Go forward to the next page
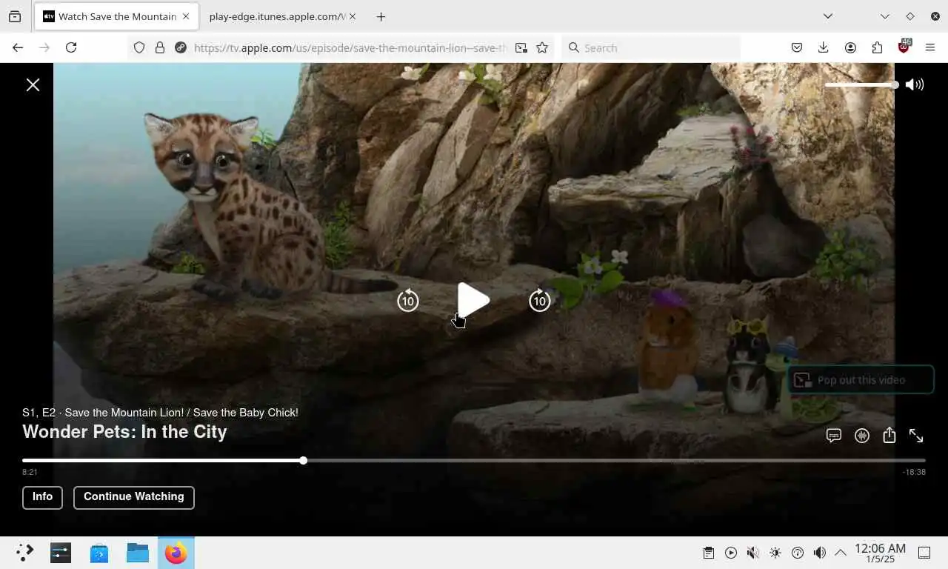 pyautogui.click(x=44, y=47)
